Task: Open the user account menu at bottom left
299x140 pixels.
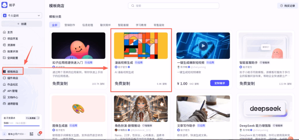Action: [x=14, y=134]
